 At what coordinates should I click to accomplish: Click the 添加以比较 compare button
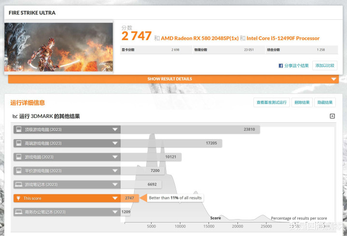tap(325, 66)
